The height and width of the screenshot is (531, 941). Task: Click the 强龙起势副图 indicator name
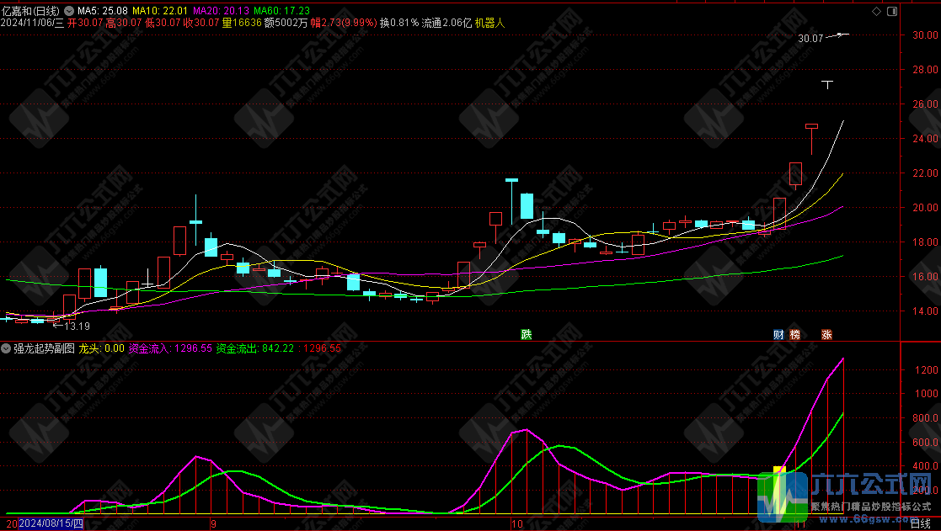point(44,348)
